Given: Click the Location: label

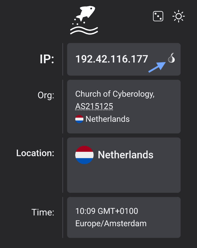Looking at the screenshot, I should [35, 153].
